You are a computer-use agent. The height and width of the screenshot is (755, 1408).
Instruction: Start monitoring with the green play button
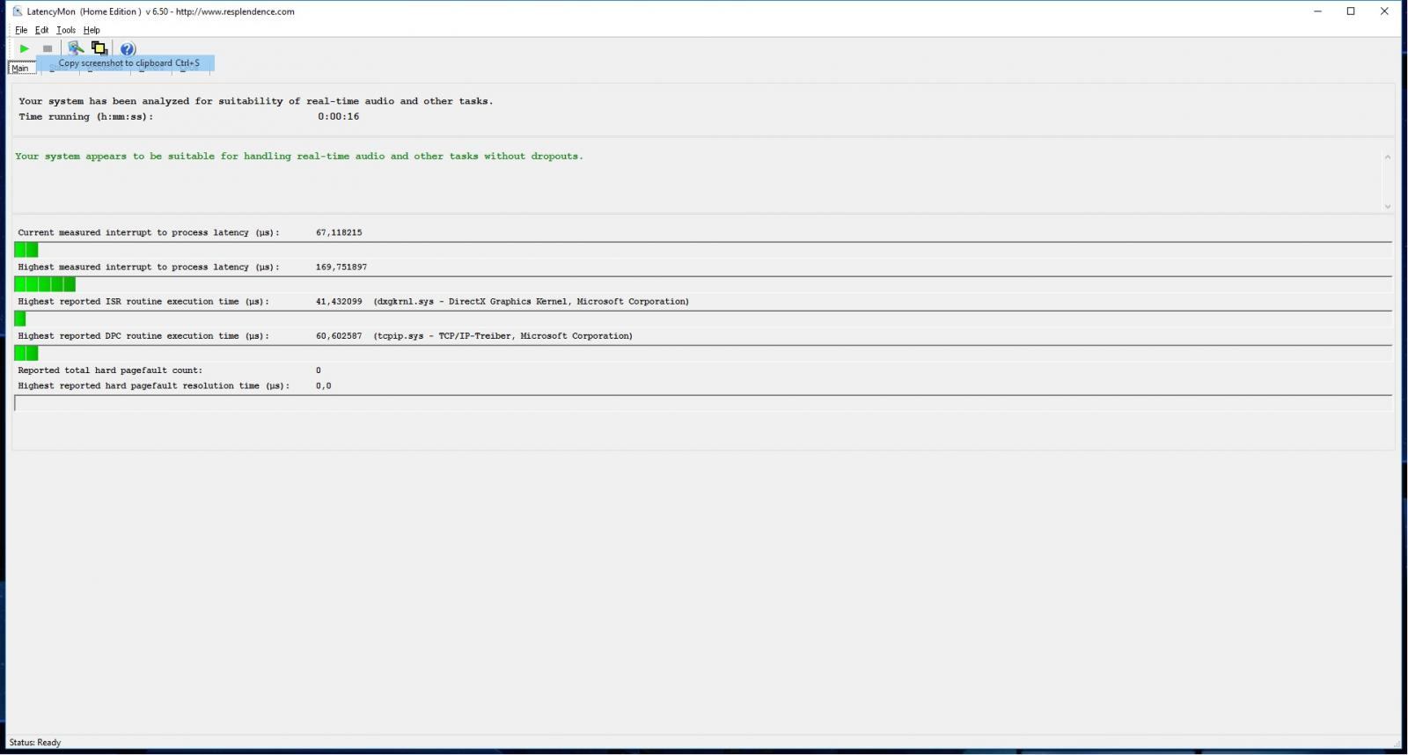coord(25,48)
